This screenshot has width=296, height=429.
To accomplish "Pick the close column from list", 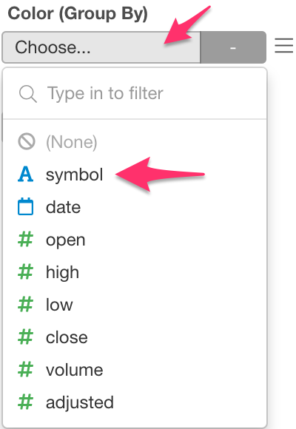I will point(135,337).
